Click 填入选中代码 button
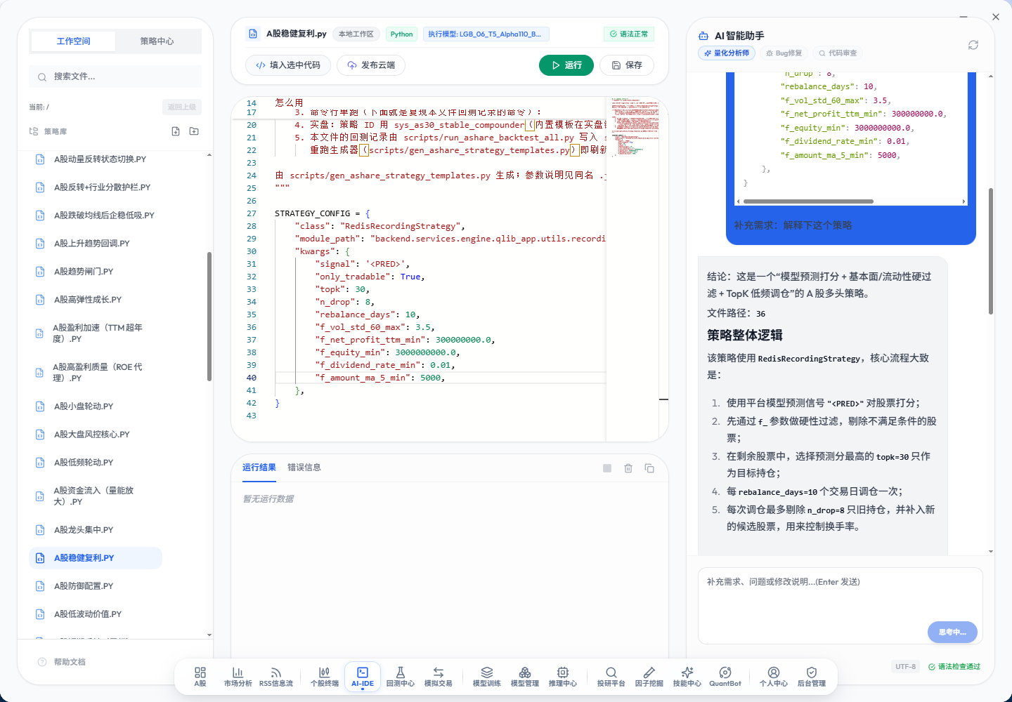 click(x=288, y=65)
